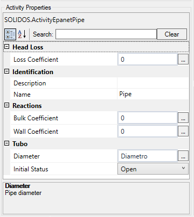This screenshot has height=217, width=194.
Task: Select the Wall Coefficient property label
Action: (x=36, y=132)
